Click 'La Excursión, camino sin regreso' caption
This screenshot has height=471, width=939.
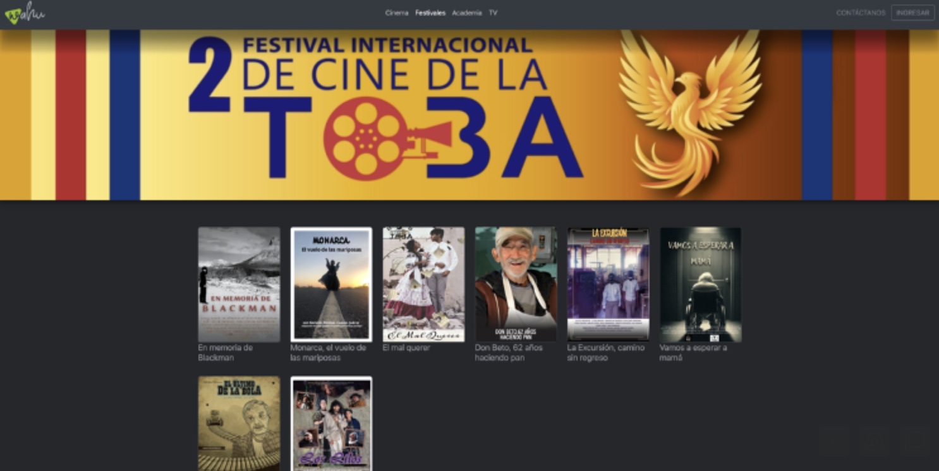[606, 352]
